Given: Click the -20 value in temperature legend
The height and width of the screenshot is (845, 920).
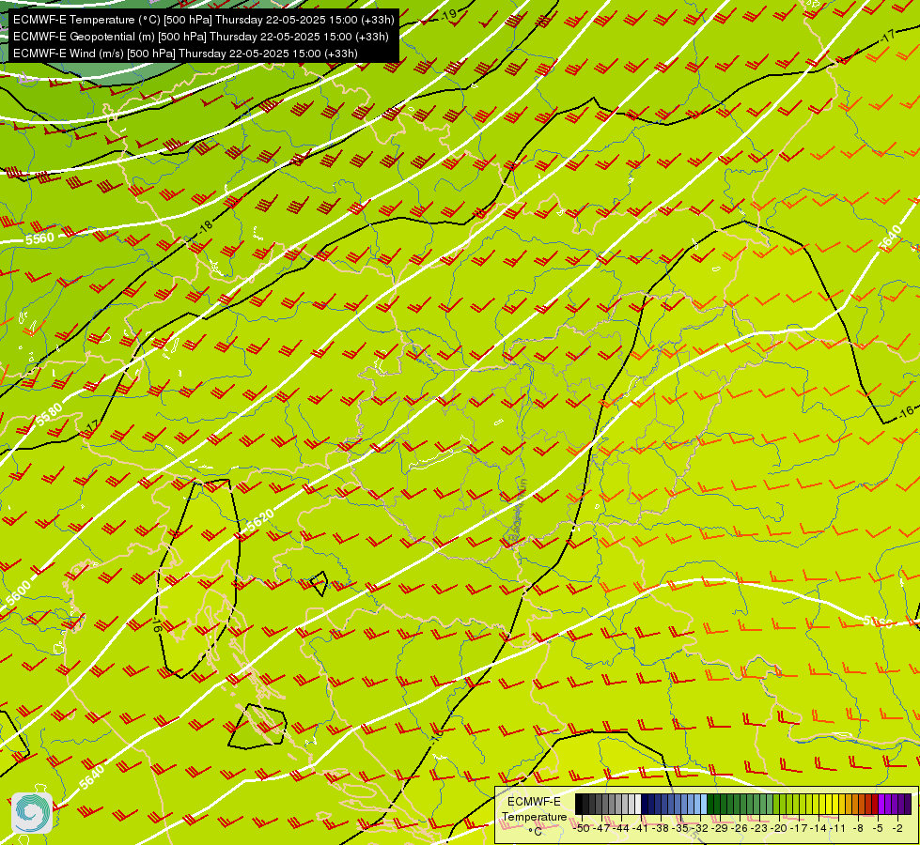Looking at the screenshot, I should pos(779,828).
